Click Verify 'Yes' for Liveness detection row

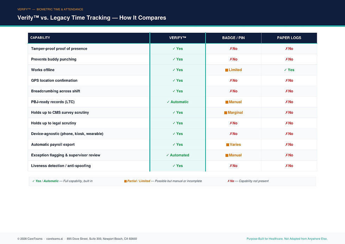tap(177, 166)
